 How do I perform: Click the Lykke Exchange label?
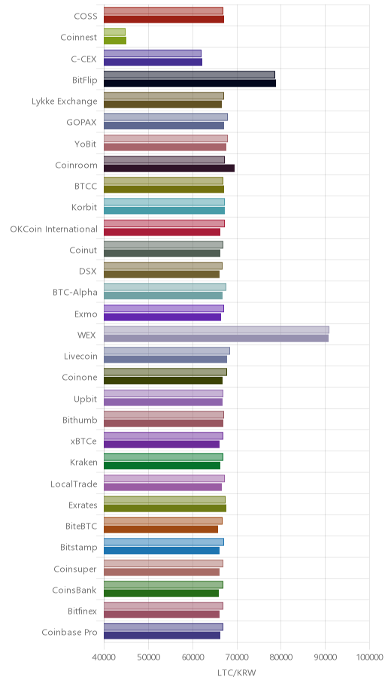65,102
